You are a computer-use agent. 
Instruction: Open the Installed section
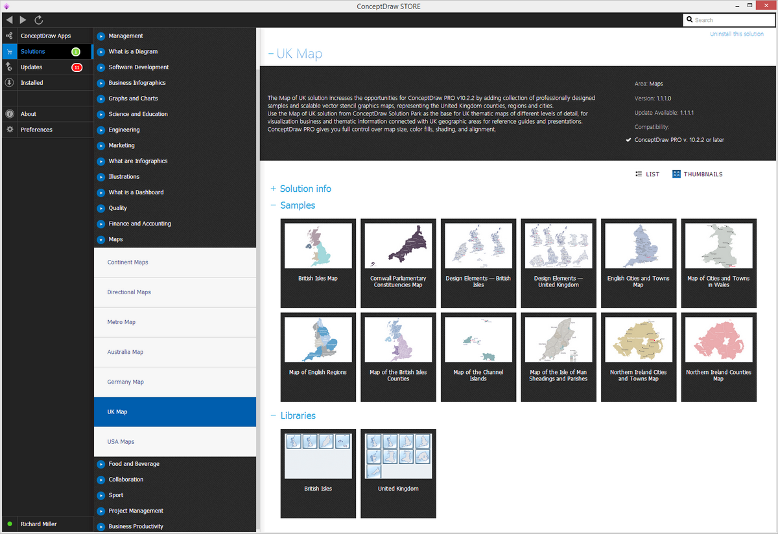[x=32, y=83]
